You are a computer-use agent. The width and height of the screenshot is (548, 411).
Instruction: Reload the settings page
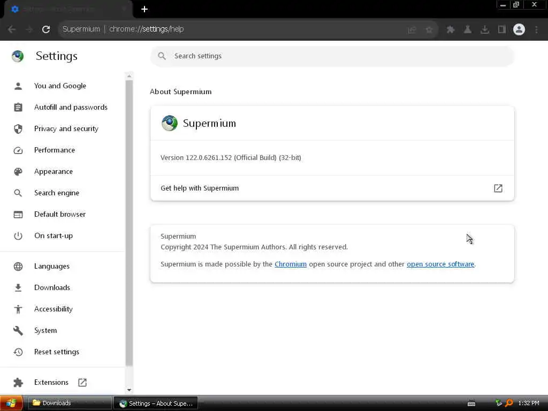click(46, 29)
